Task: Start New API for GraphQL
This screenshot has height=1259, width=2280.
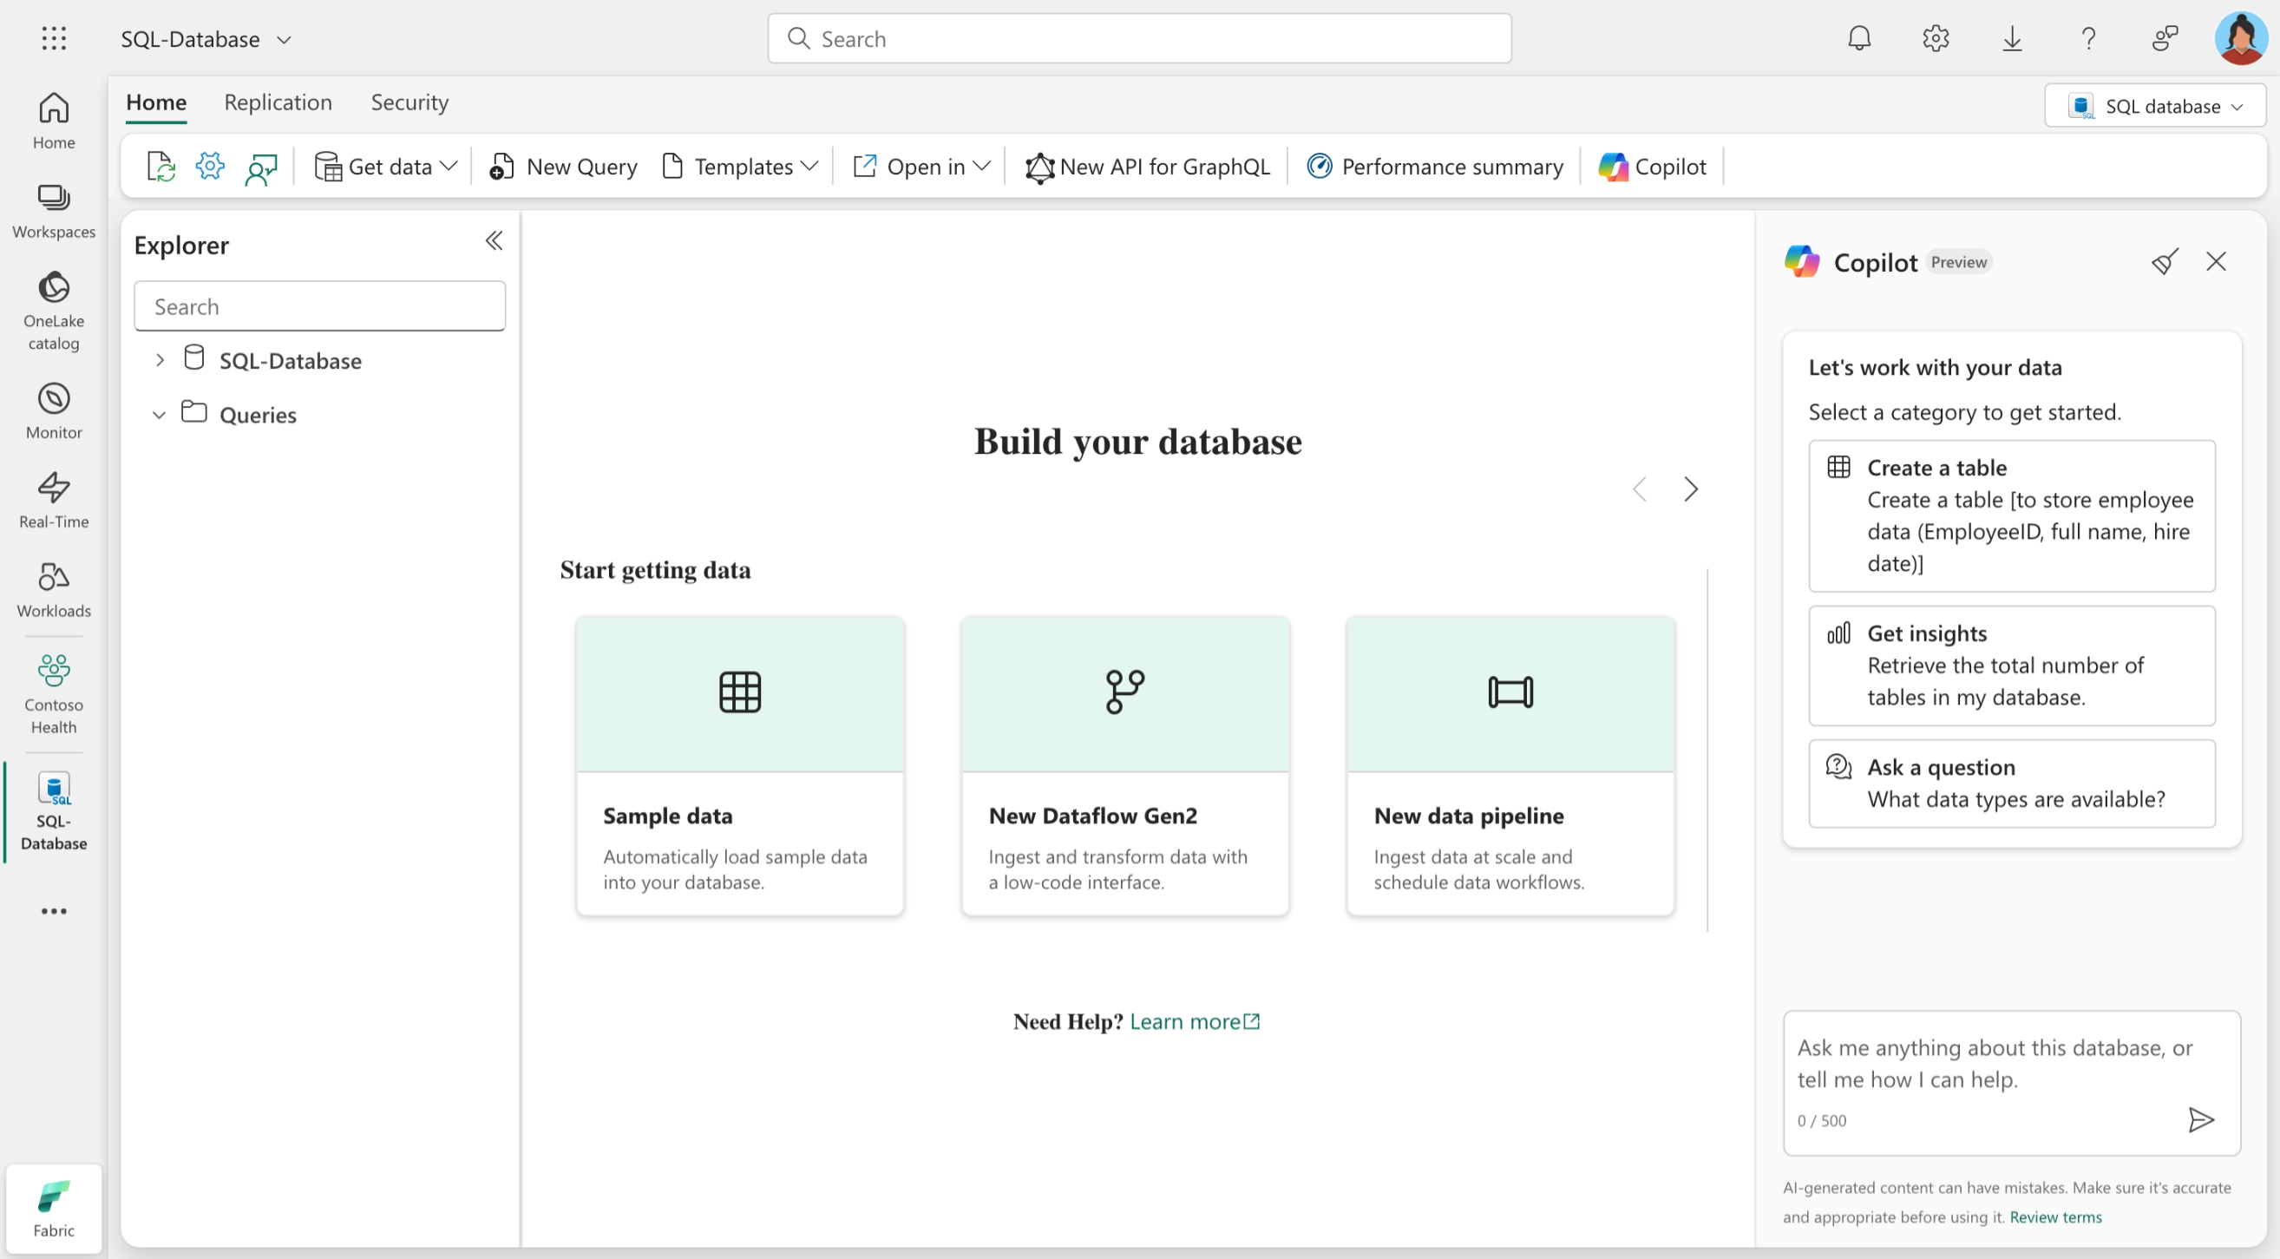Action: click(x=1147, y=167)
